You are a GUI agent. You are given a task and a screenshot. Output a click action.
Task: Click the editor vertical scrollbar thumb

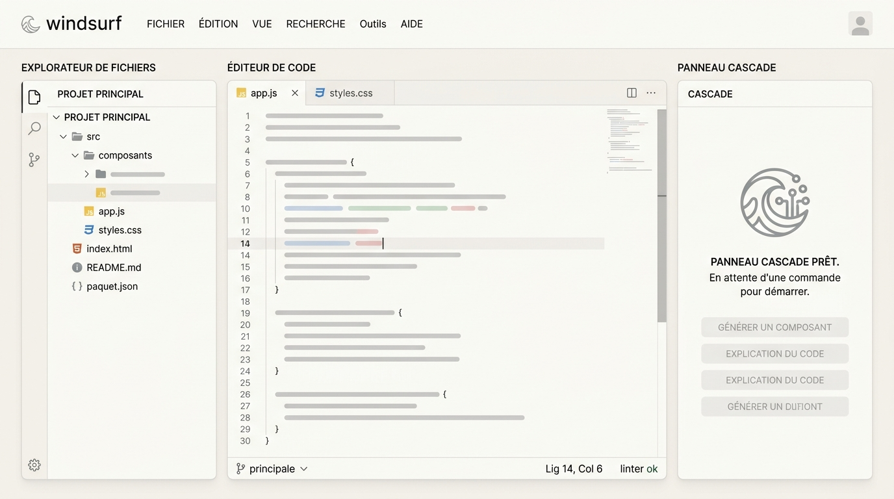[x=662, y=216]
